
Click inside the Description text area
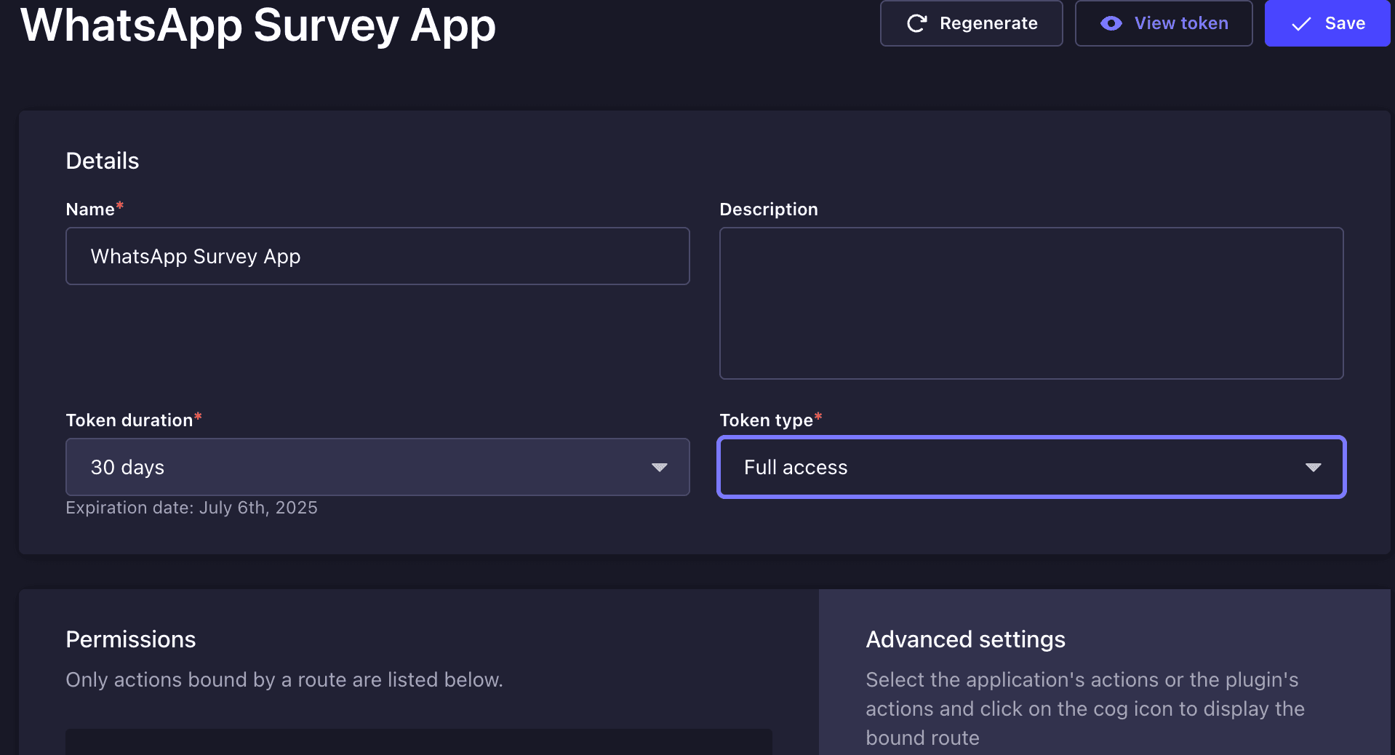point(1031,303)
